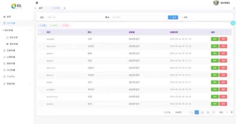
Task: Click the floating round icon at right edge
Action: coord(233,23)
